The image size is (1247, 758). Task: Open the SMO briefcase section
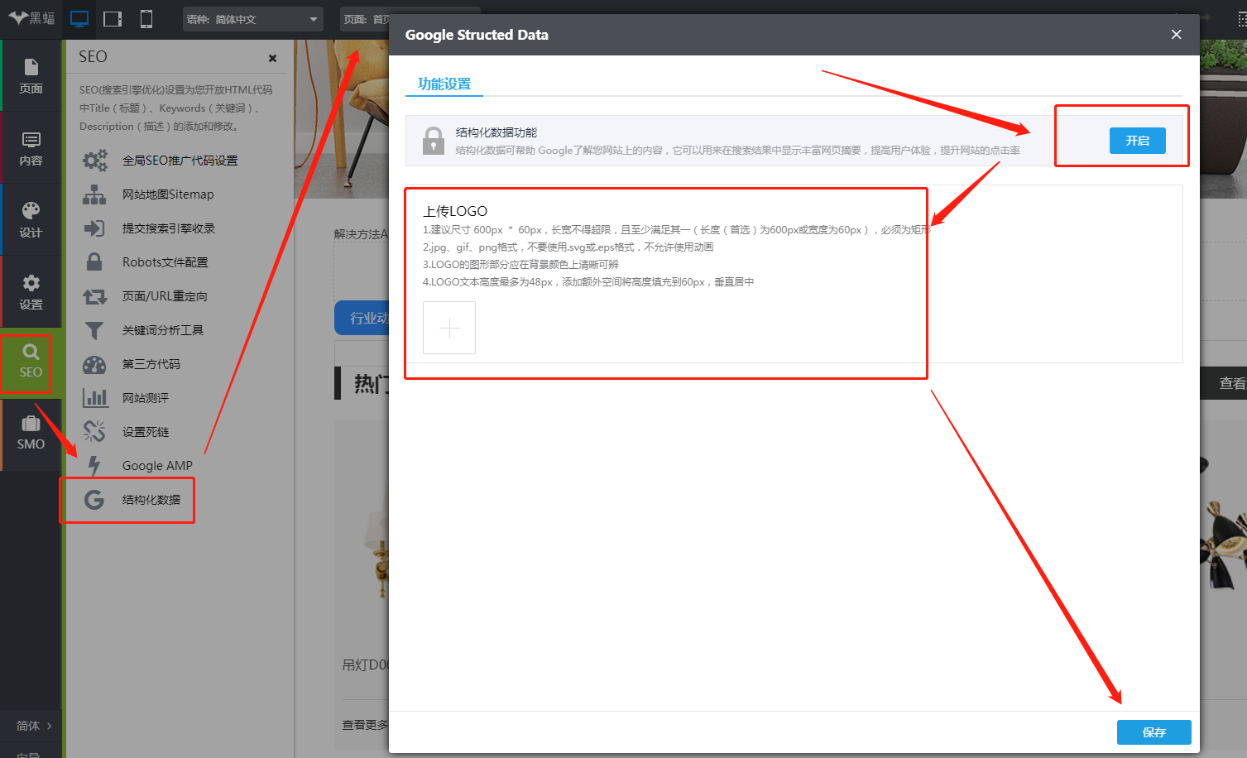coord(31,433)
